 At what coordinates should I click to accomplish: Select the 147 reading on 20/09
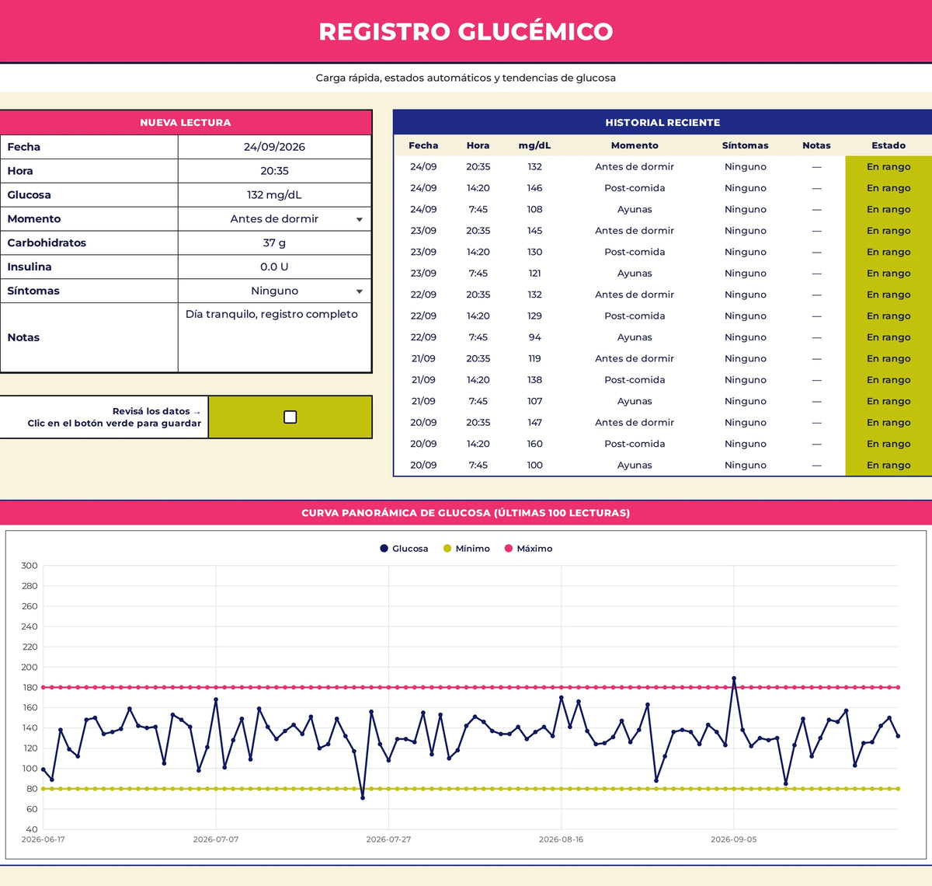534,423
